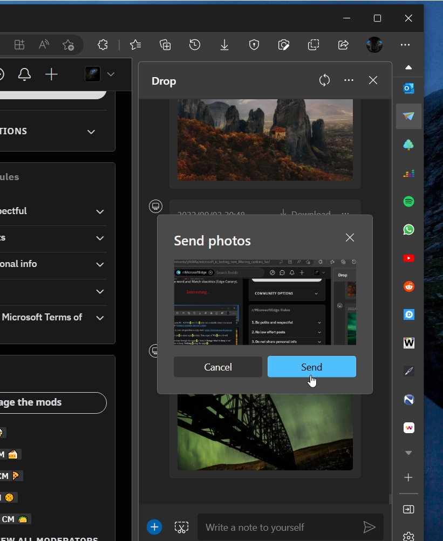Viewport: 443px width, 541px height.
Task: Click the Cancel button in Send photos
Action: (218, 367)
